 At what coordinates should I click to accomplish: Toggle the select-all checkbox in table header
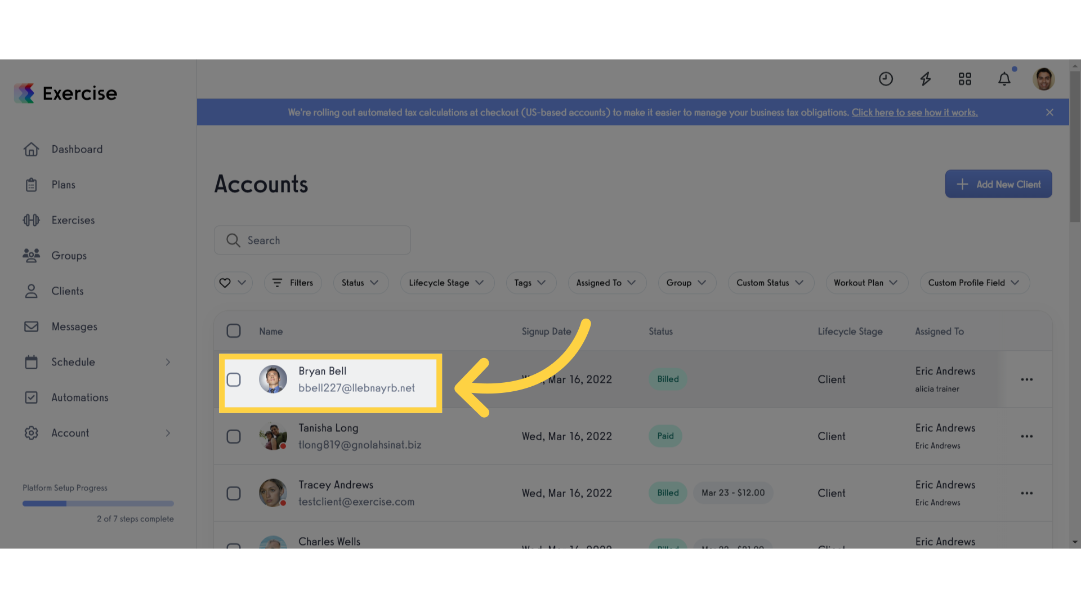[234, 331]
